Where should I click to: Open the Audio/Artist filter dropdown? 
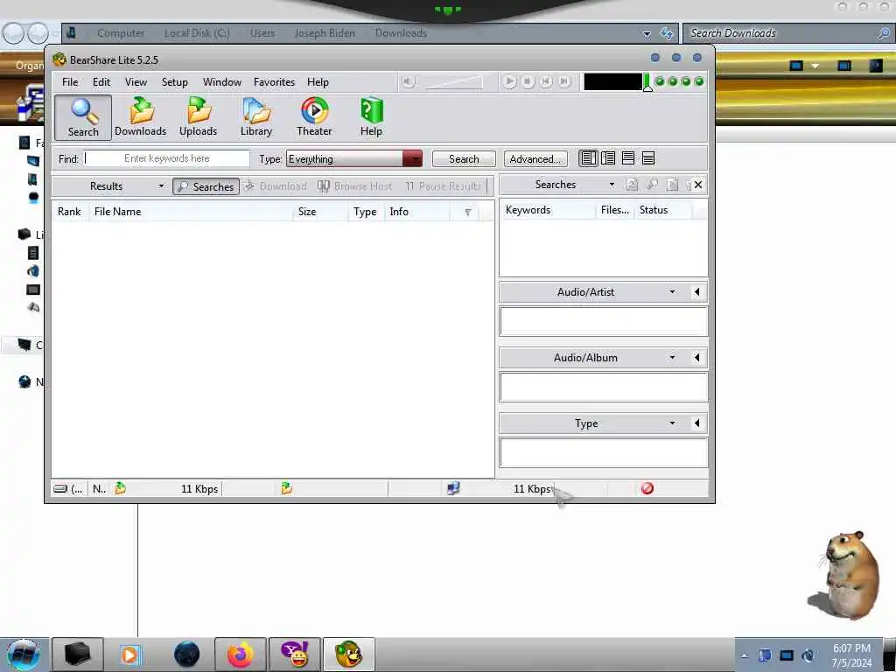tap(673, 292)
